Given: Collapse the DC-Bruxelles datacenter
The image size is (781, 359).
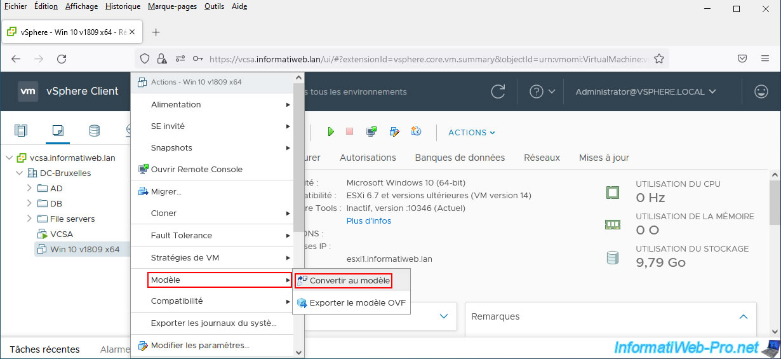Looking at the screenshot, I should 19,173.
